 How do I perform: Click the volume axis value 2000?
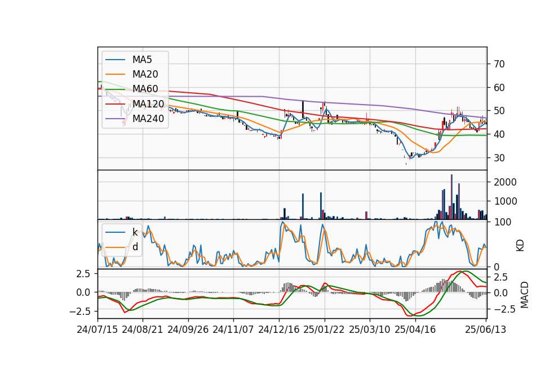point(505,182)
